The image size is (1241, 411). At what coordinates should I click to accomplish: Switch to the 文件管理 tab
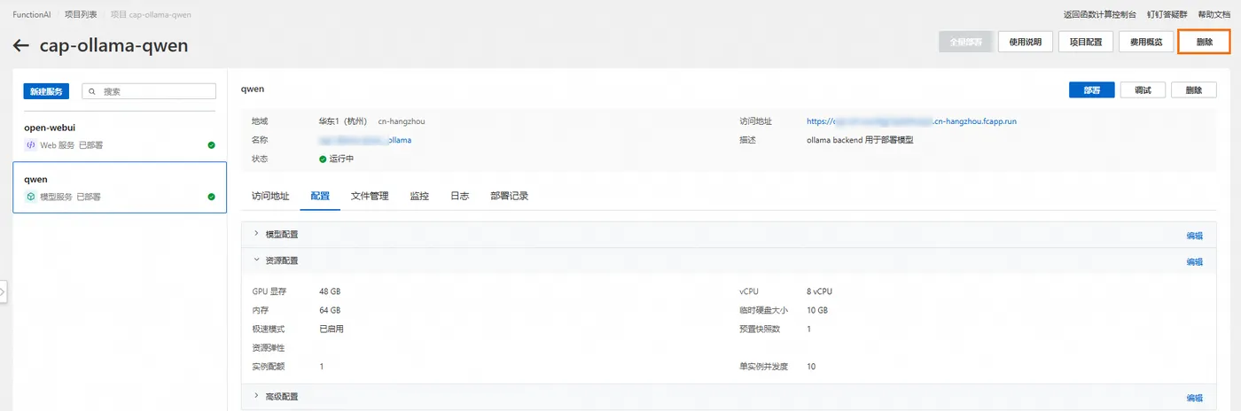tap(370, 197)
